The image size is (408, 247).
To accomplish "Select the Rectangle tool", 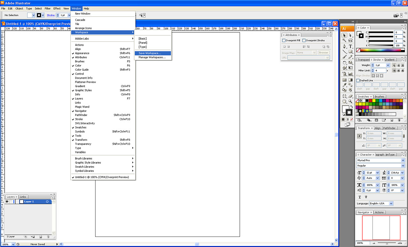I will click(x=350, y=52).
